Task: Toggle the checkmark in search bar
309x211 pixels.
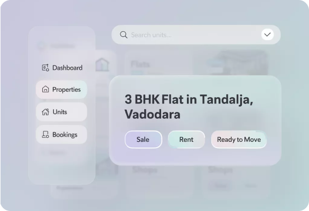Action: coord(267,34)
